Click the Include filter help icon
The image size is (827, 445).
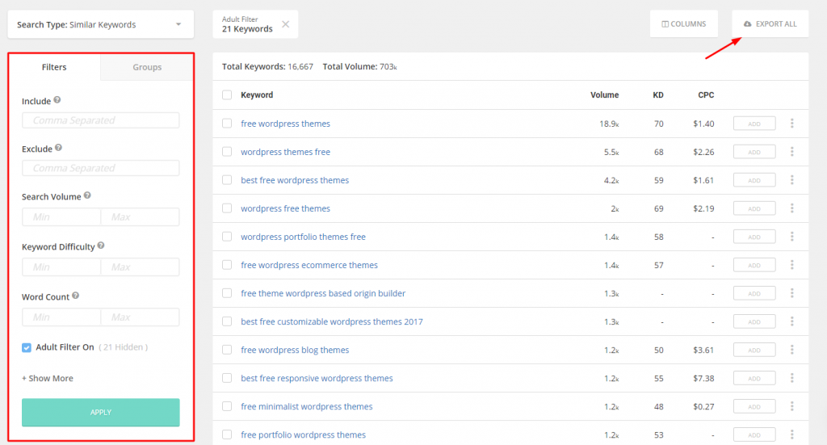pyautogui.click(x=57, y=101)
